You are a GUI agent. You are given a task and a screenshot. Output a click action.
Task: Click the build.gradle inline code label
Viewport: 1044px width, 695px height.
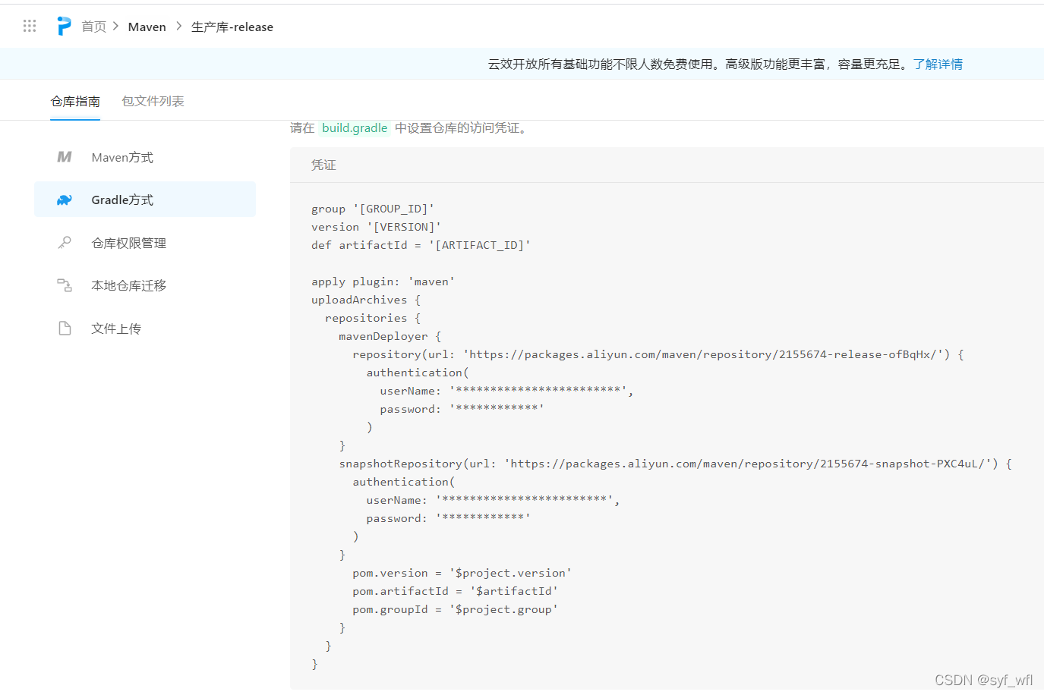tap(355, 128)
